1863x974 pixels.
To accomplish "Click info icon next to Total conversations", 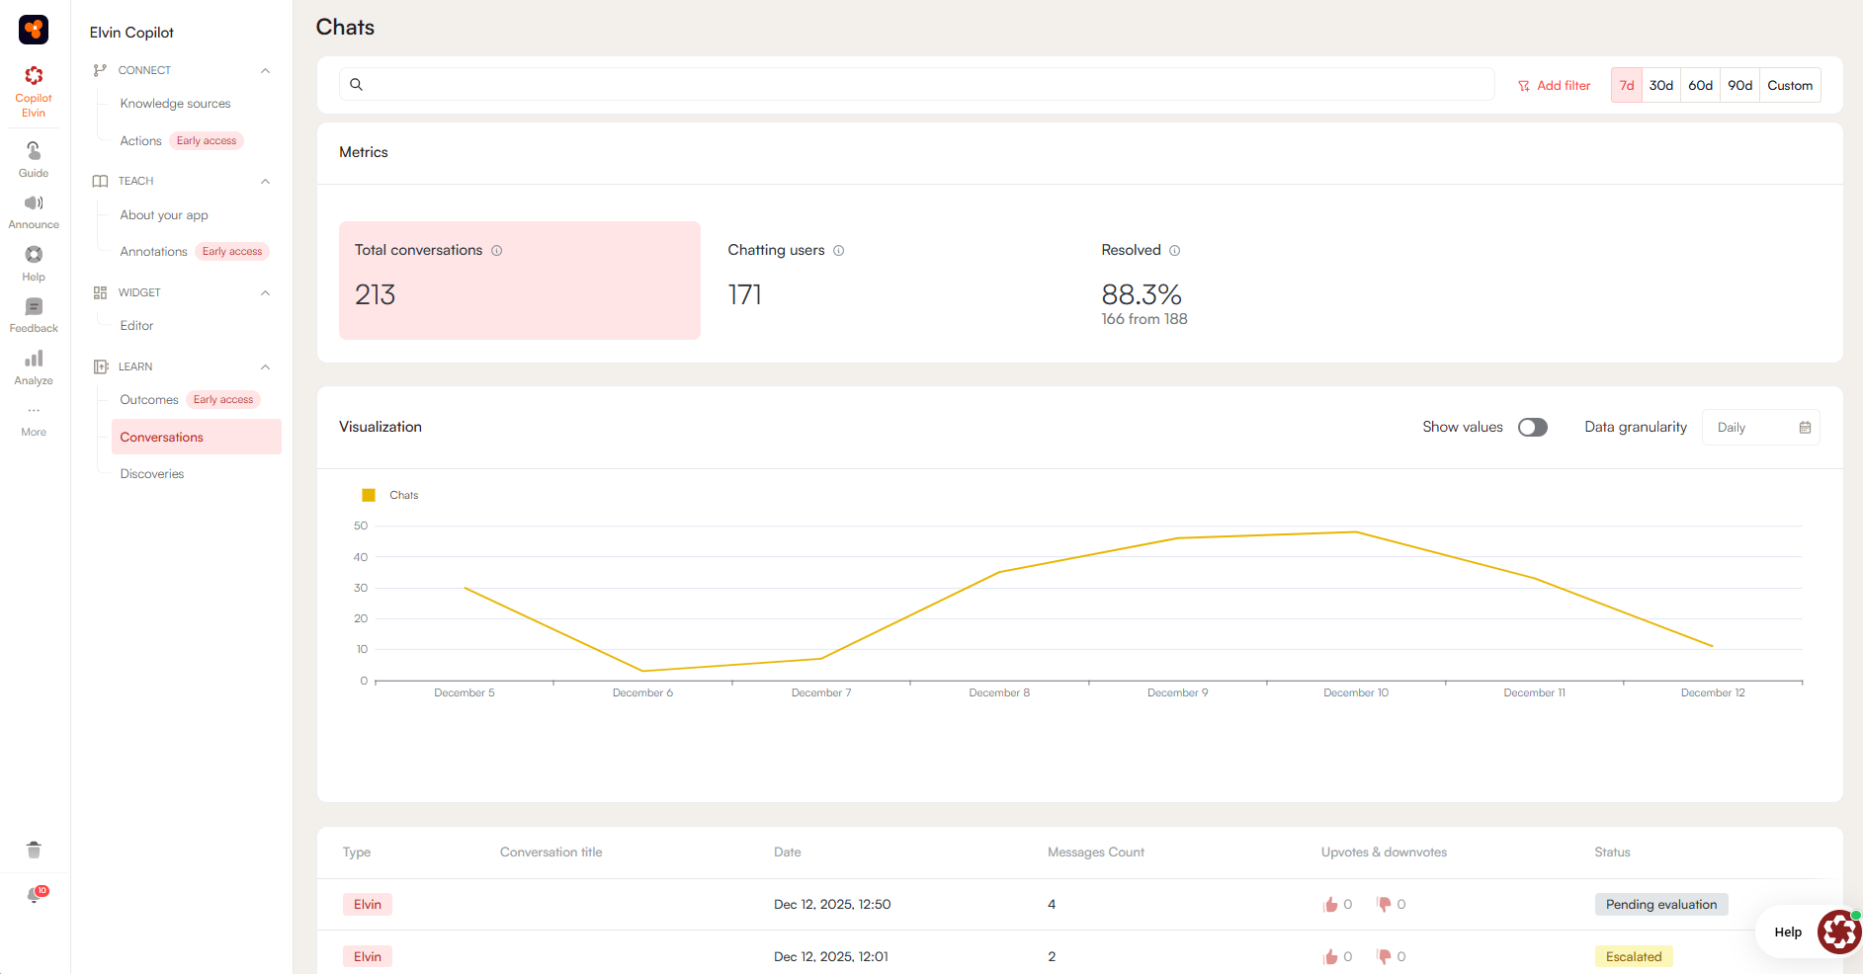I will point(497,251).
